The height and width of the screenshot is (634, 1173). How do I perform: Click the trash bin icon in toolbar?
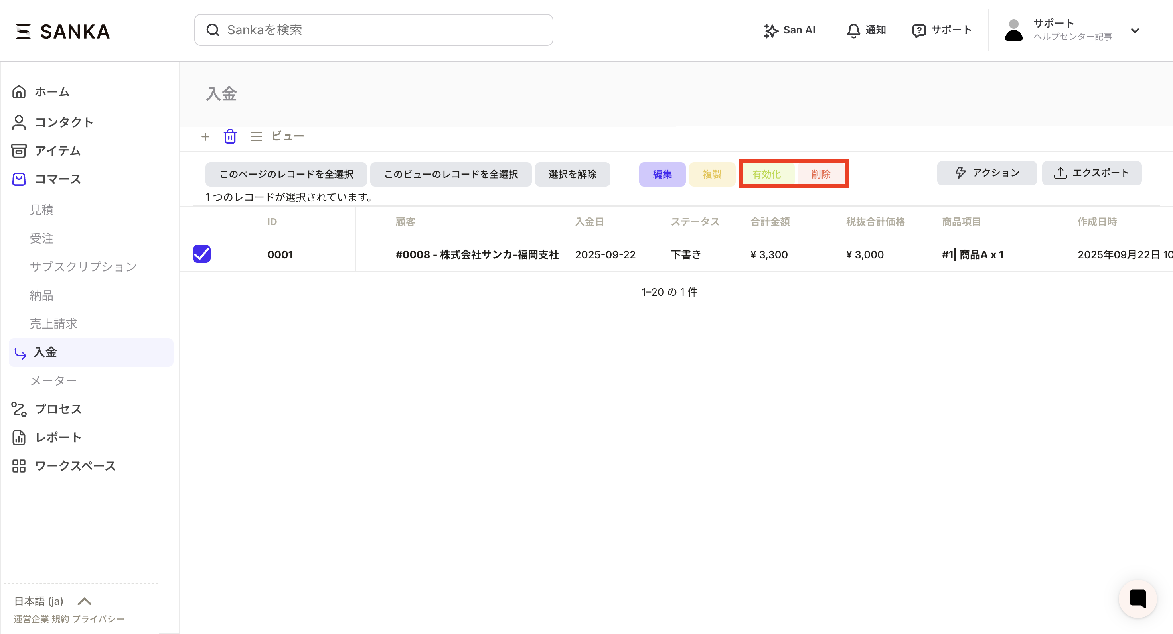[x=230, y=136]
